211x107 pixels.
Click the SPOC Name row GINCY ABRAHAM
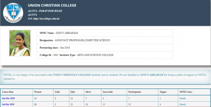[105, 33]
